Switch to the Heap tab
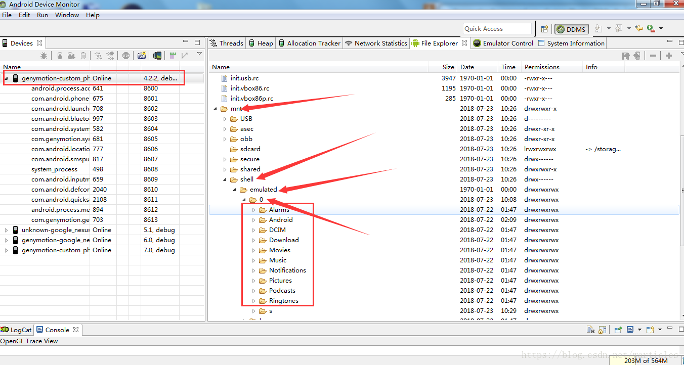The height and width of the screenshot is (365, 684). (261, 43)
